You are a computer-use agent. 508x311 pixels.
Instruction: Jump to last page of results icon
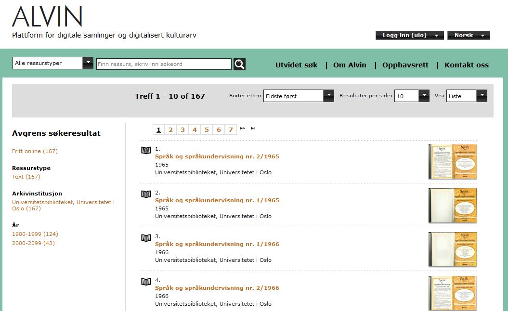253,128
